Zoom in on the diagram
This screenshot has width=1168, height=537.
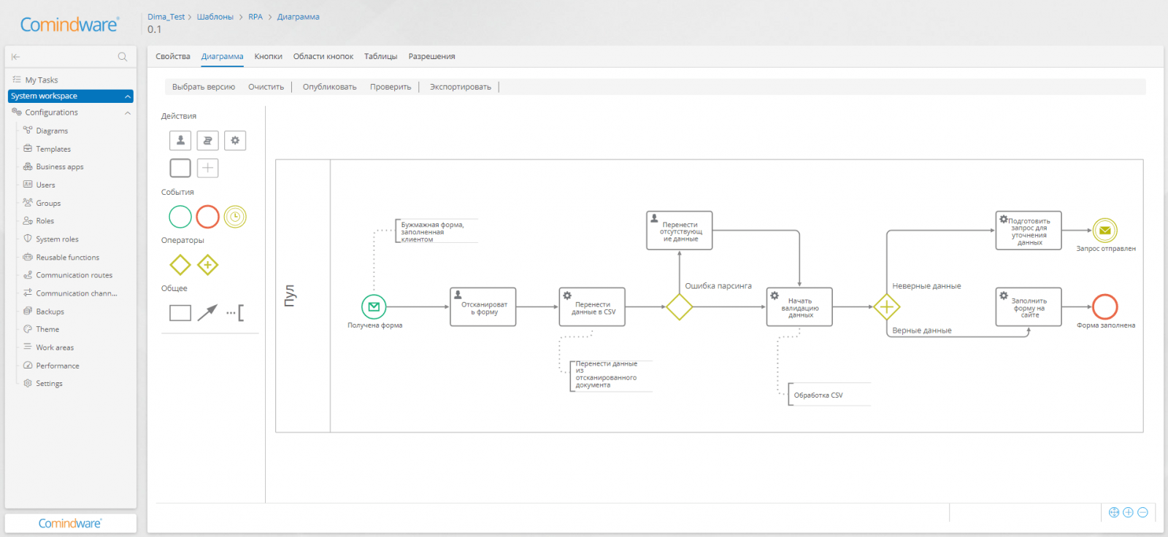pyautogui.click(x=1128, y=512)
